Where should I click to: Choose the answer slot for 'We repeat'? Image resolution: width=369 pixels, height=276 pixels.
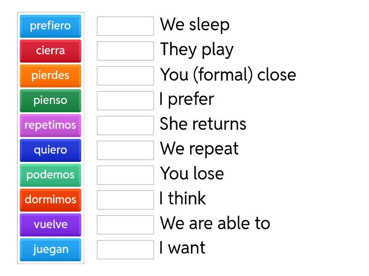tap(125, 150)
